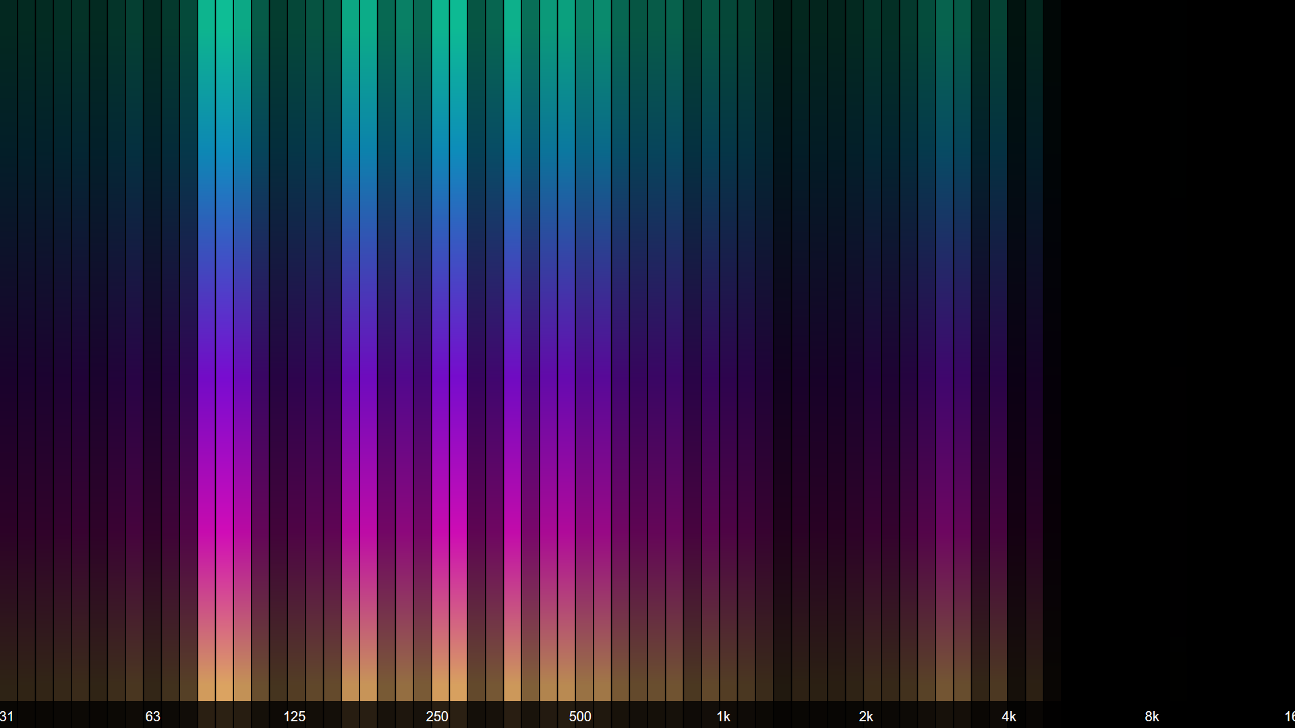Click the 63 Hz frequency label
Viewport: 1295px width, 728px height.
tap(152, 717)
